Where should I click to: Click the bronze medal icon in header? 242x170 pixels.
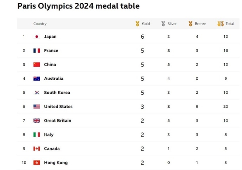(x=190, y=24)
